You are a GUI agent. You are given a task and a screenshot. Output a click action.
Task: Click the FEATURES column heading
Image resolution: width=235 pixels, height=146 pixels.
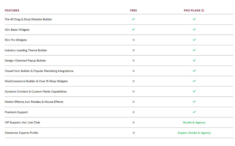12,10
